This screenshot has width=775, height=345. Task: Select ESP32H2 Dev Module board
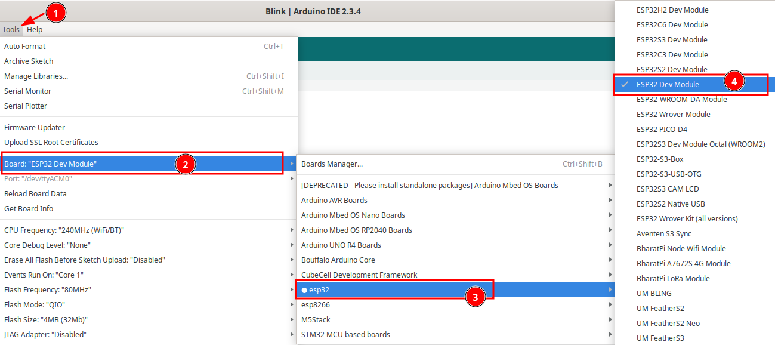[695, 10]
